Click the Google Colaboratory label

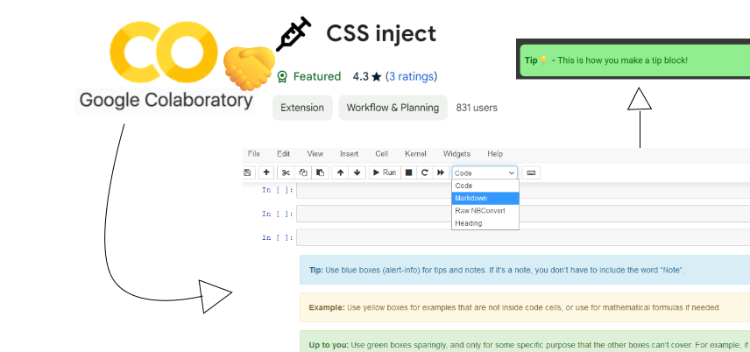pos(166,101)
